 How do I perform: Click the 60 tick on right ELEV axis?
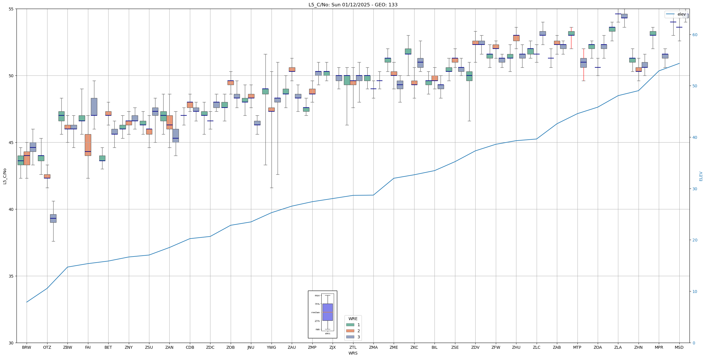695,35
